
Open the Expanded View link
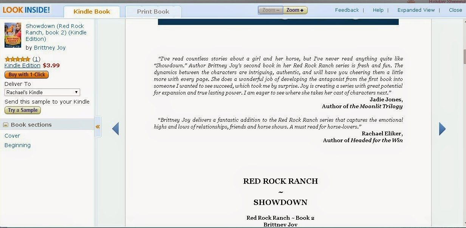(x=416, y=10)
